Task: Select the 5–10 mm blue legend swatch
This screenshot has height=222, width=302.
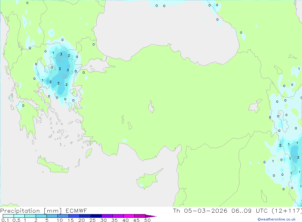Action: tap(52, 216)
